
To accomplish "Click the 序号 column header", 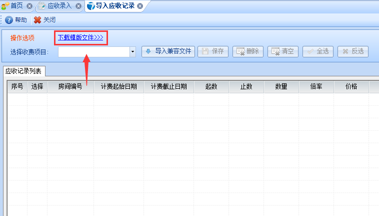I will pyautogui.click(x=17, y=86).
